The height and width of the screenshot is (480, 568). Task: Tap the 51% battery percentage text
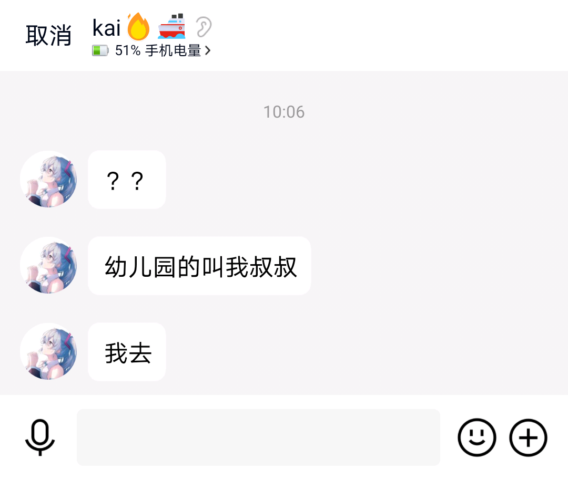[x=127, y=50]
